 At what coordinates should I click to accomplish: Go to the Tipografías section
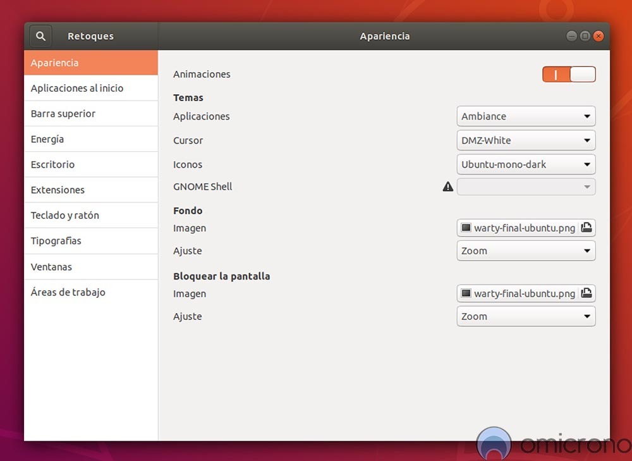pyautogui.click(x=90, y=241)
